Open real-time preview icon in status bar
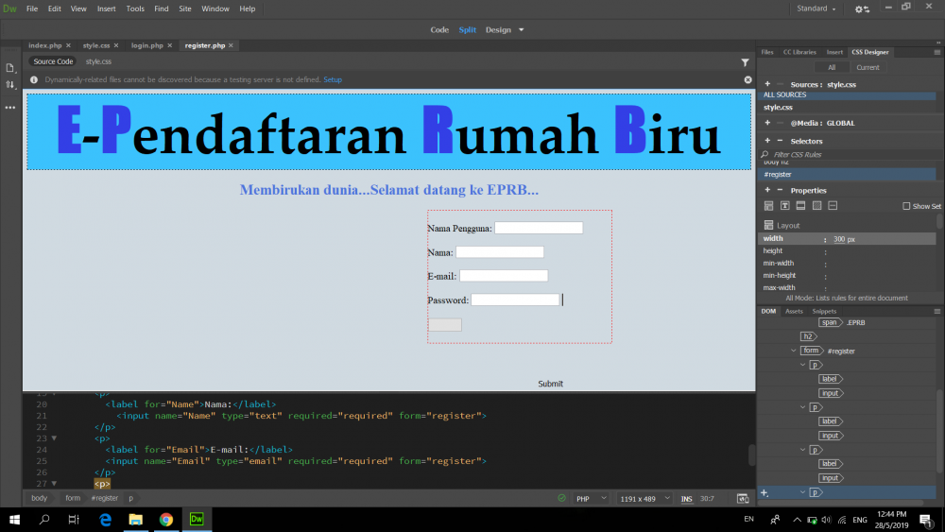The height and width of the screenshot is (532, 945). (x=743, y=498)
